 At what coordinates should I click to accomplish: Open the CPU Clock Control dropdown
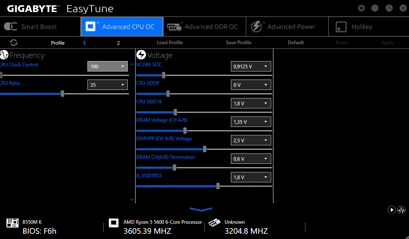[108, 66]
